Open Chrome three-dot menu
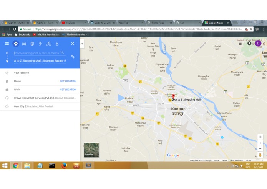 [x=264, y=29]
